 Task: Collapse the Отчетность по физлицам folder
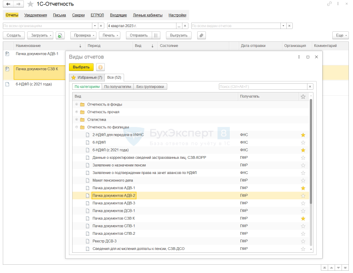tap(77, 127)
